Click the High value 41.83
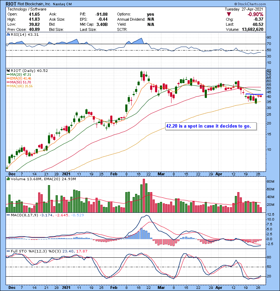Screen dimensions: 280x291 (x=34, y=19)
